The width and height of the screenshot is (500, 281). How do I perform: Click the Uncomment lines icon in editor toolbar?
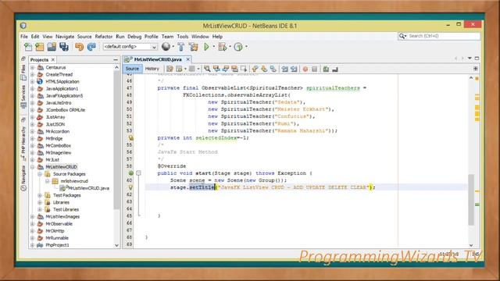(335, 69)
